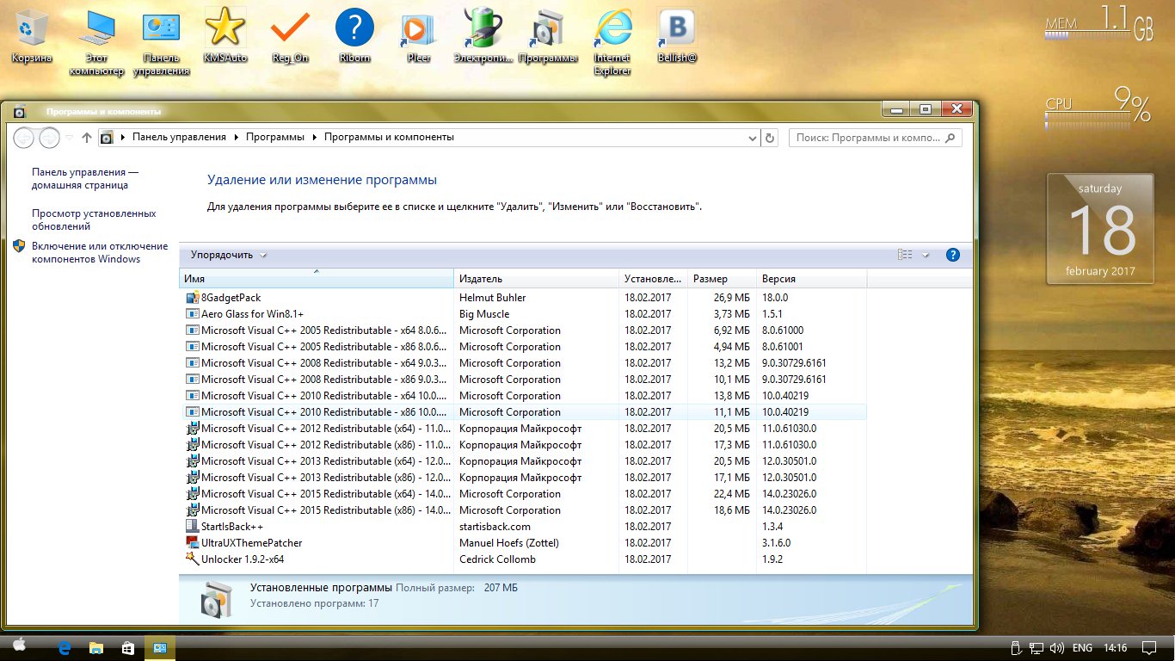Click the 14:16 taskbar clock
This screenshot has height=661, width=1175.
[x=1115, y=648]
